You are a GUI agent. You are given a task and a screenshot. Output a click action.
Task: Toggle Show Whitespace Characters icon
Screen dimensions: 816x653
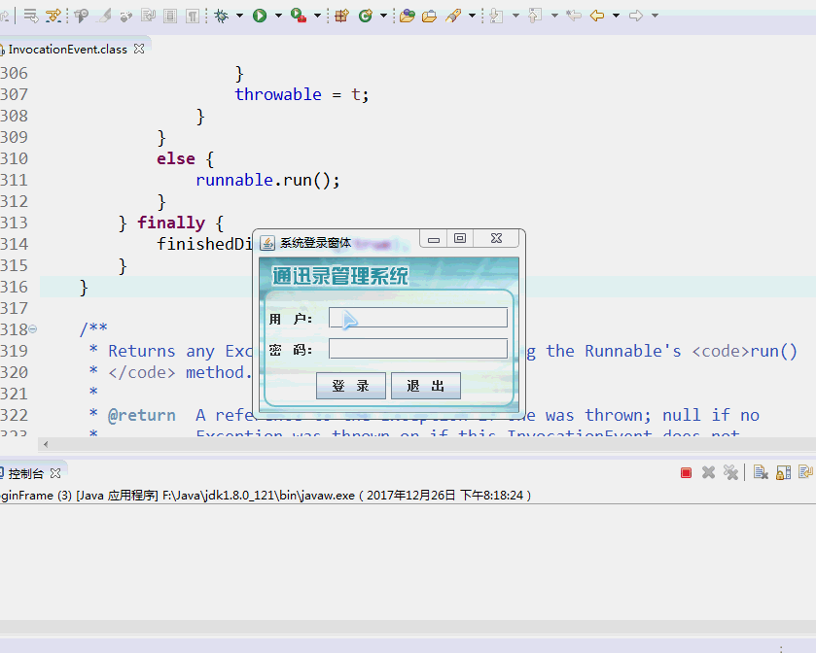click(x=193, y=17)
